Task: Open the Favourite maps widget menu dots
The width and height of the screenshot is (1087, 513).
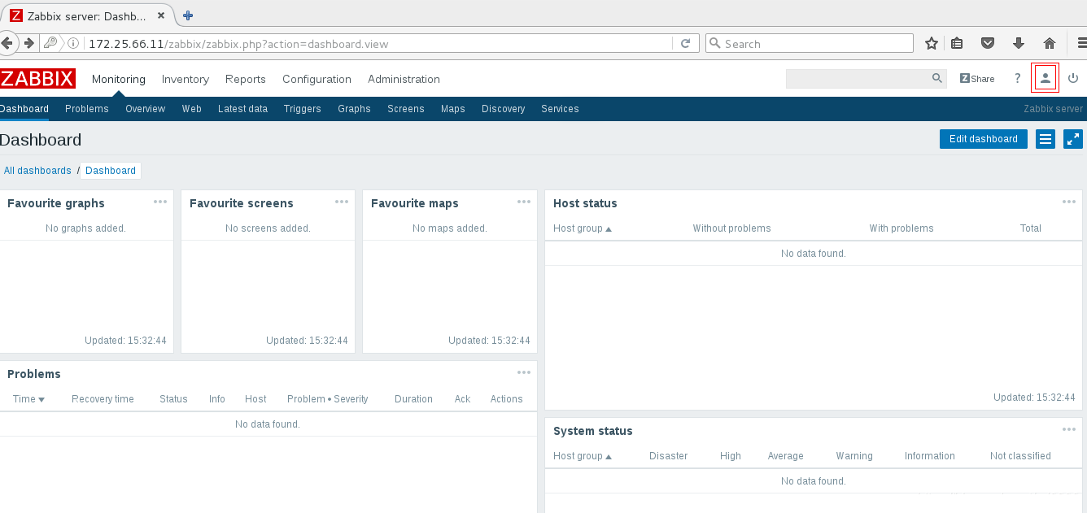Action: pos(524,202)
